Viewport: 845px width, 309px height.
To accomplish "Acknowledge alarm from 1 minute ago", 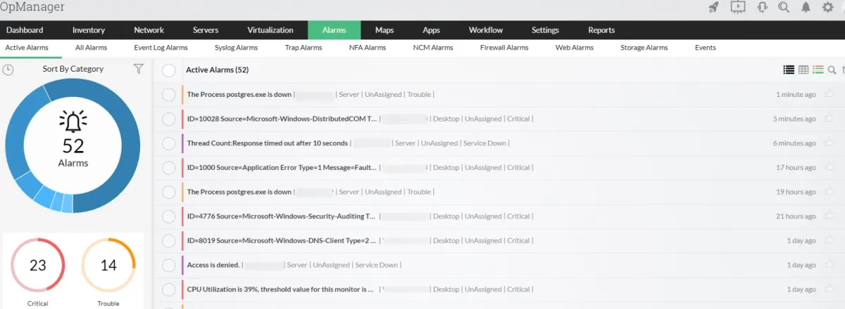I will click(828, 94).
